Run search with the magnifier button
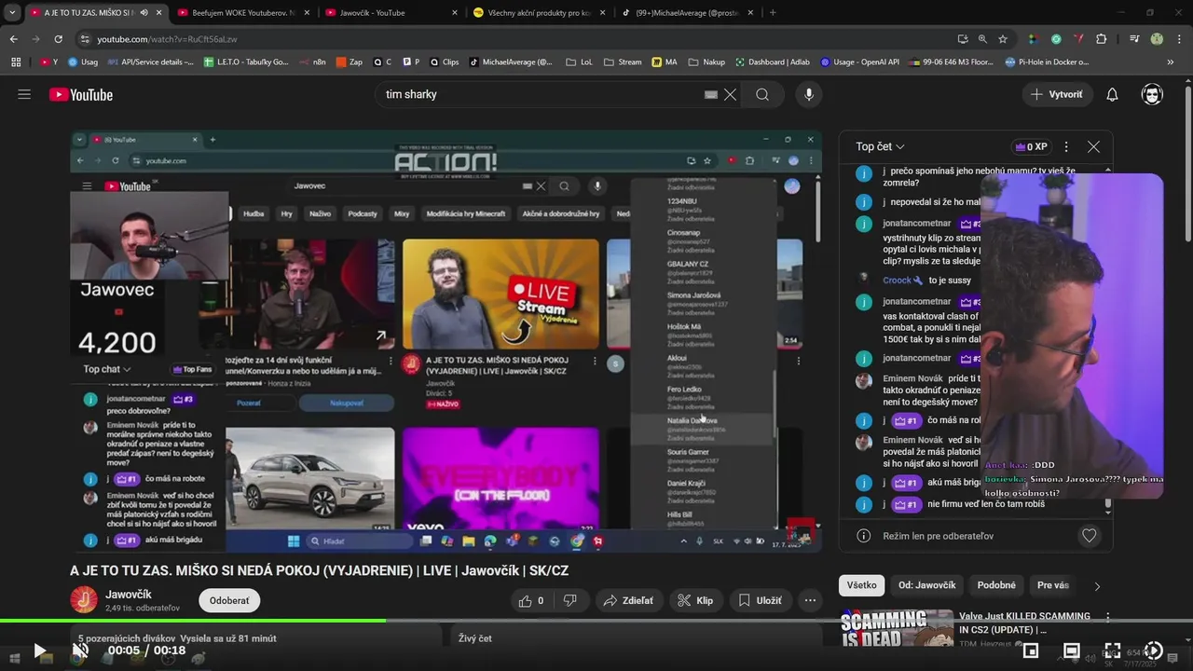This screenshot has height=671, width=1193. pos(762,94)
